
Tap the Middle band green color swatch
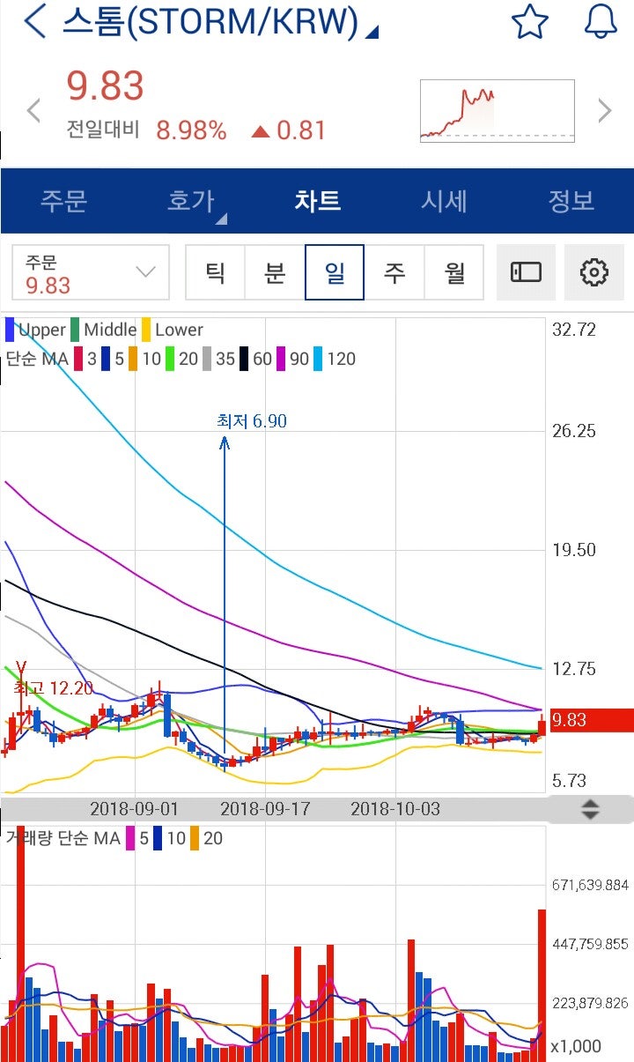tap(75, 330)
